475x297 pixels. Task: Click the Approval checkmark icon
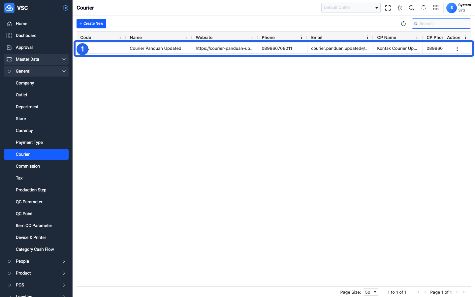(9, 48)
